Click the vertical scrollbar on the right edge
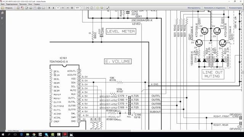The width and height of the screenshot is (244, 137). (x=243, y=72)
